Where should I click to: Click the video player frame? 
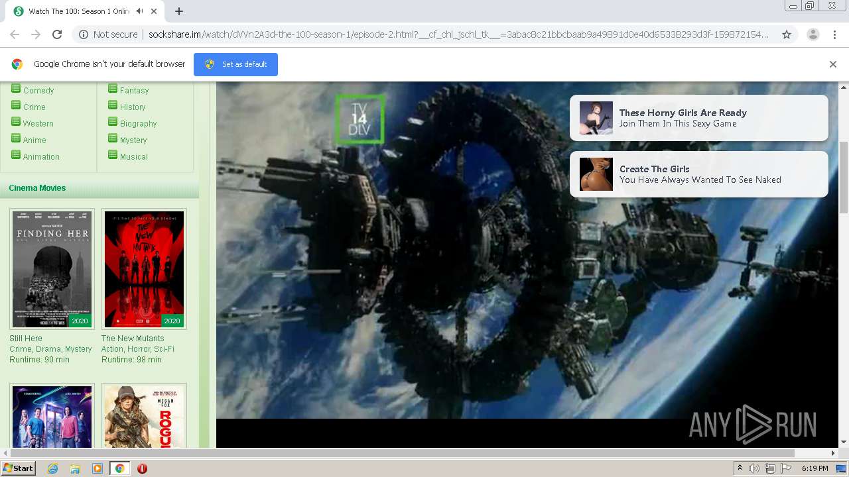coord(527,265)
